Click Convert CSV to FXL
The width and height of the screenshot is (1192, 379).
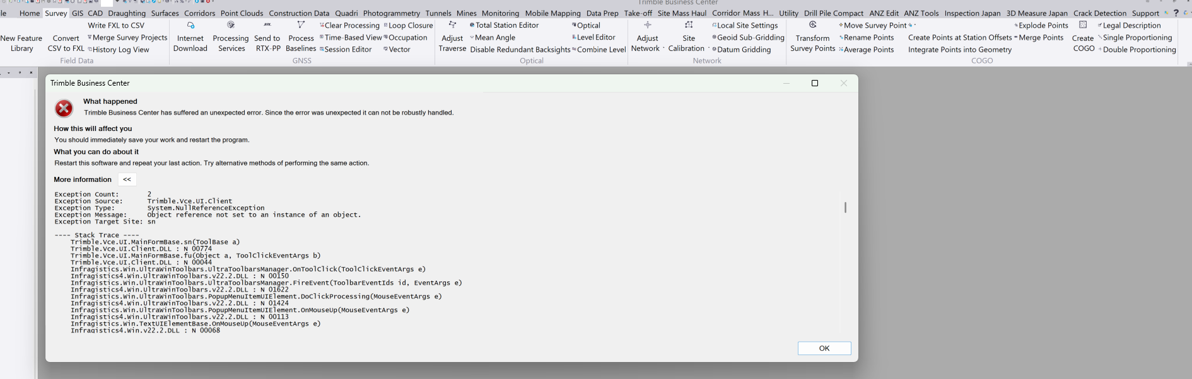click(66, 43)
